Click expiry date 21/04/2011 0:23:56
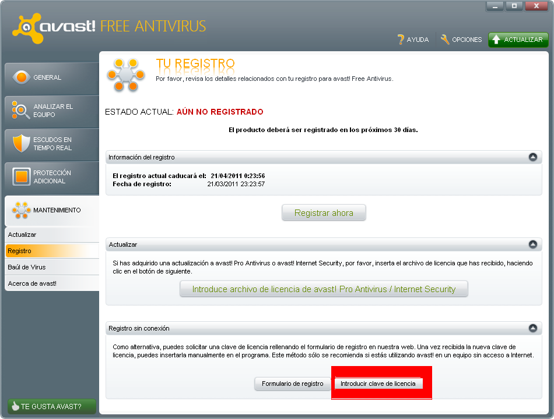Image resolution: width=554 pixels, height=419 pixels. tap(238, 176)
